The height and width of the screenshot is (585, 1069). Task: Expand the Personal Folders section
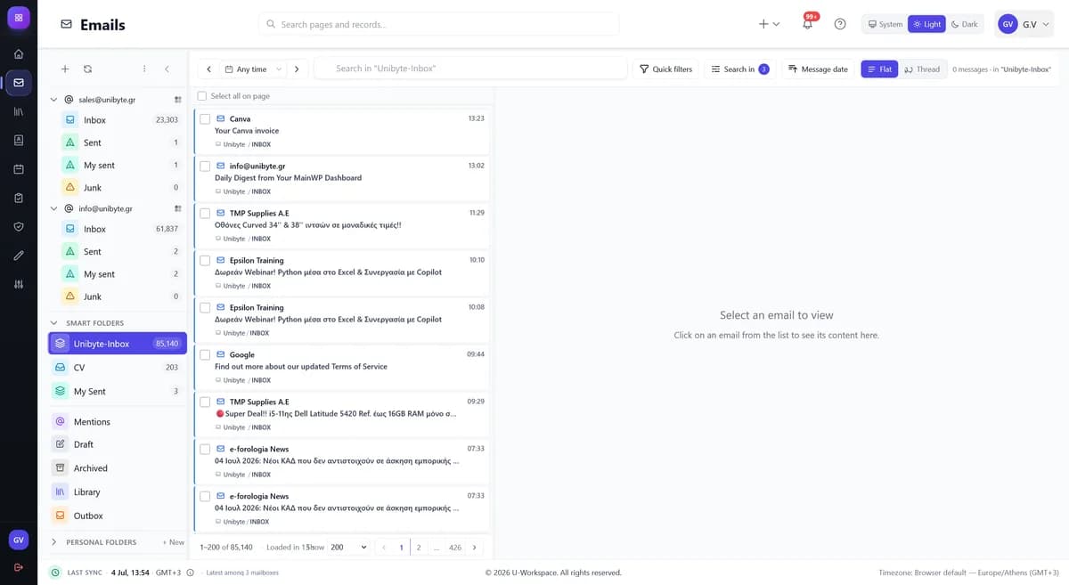pos(54,541)
